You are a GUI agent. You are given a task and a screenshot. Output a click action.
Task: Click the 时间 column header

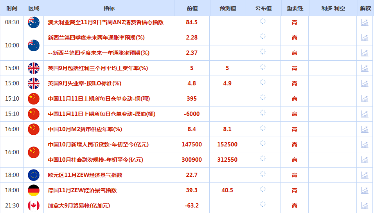(12, 8)
